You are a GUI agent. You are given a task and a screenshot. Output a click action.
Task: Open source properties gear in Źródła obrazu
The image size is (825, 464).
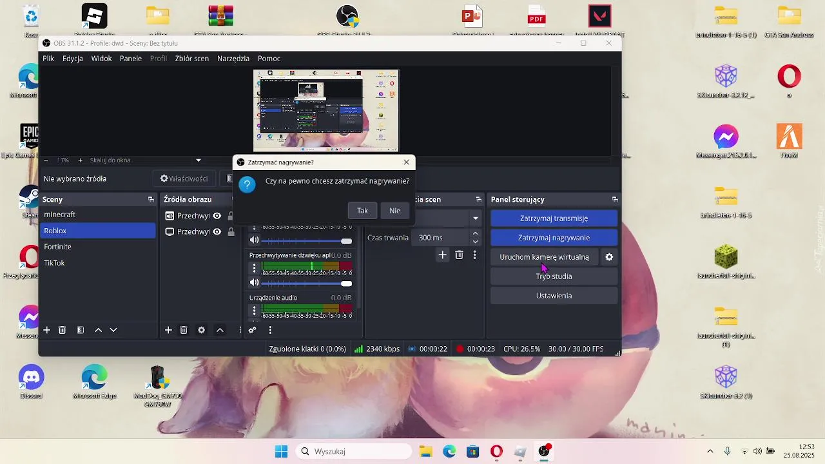tap(201, 330)
